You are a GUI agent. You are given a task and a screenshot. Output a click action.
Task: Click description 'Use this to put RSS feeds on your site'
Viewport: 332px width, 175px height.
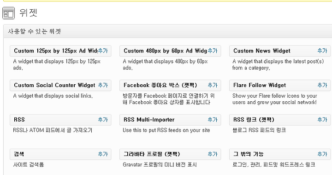point(166,130)
